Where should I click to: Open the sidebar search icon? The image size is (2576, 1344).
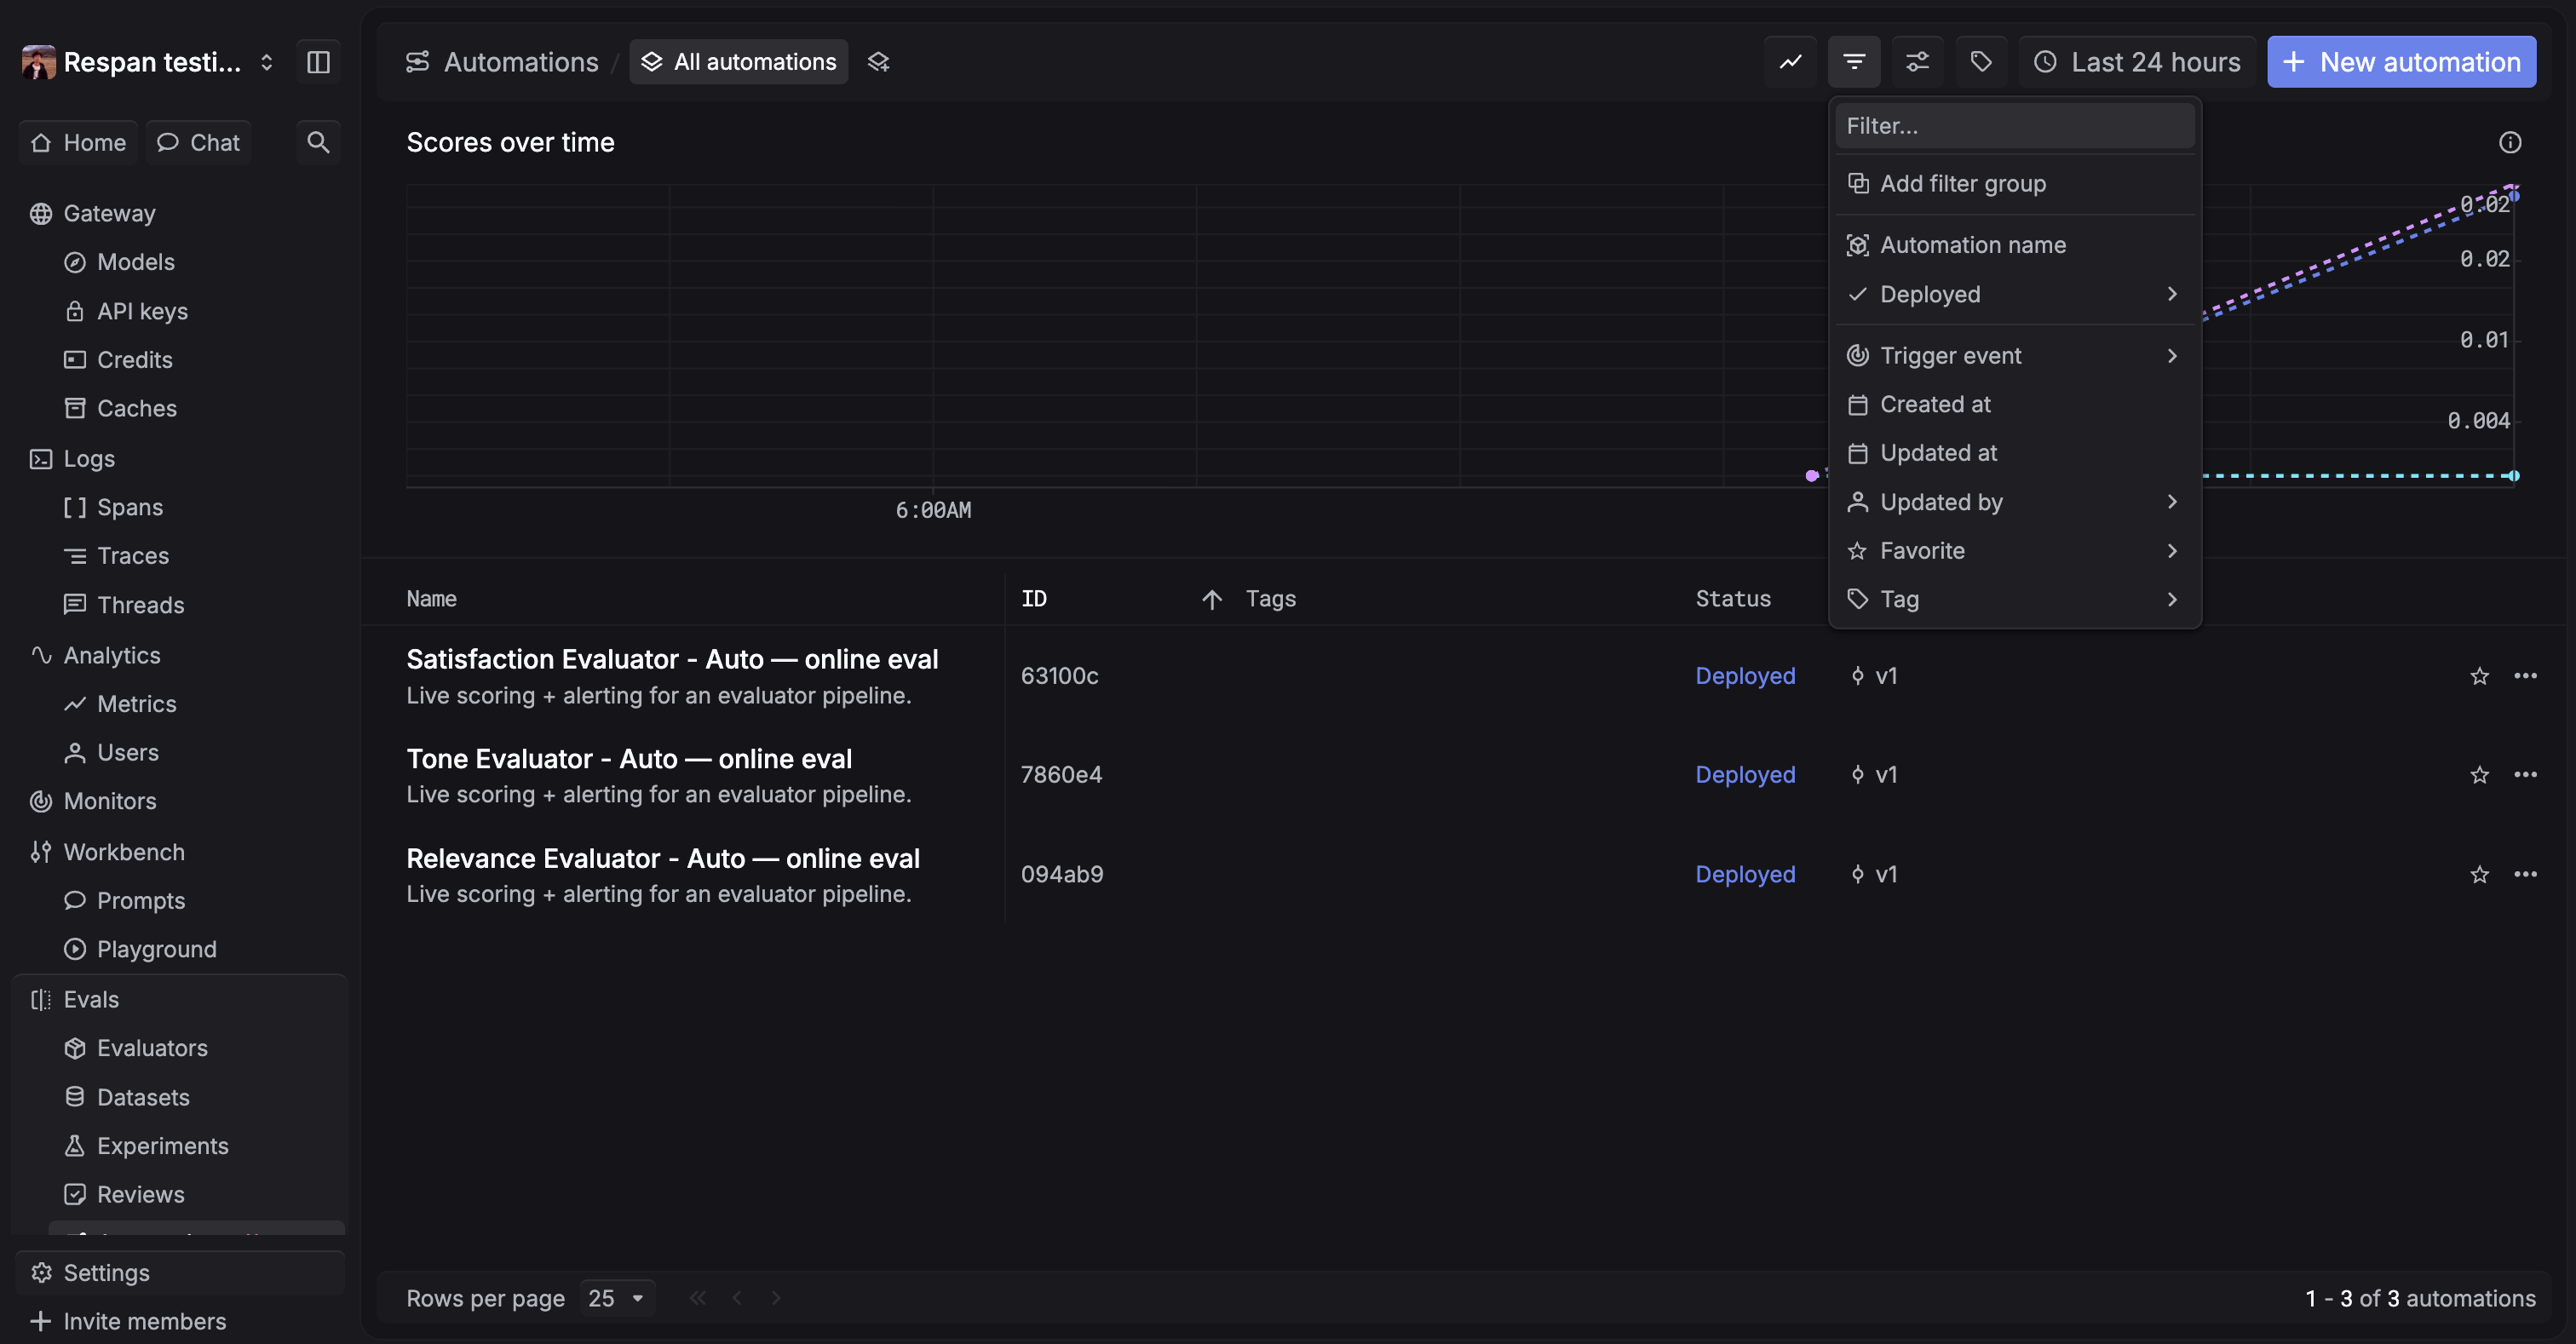pyautogui.click(x=318, y=142)
